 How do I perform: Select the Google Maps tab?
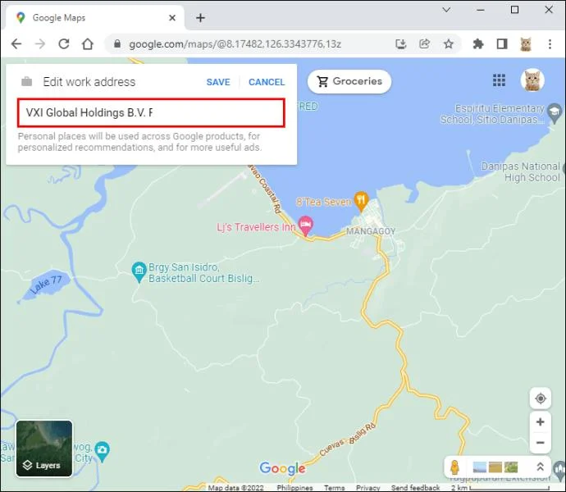point(94,18)
